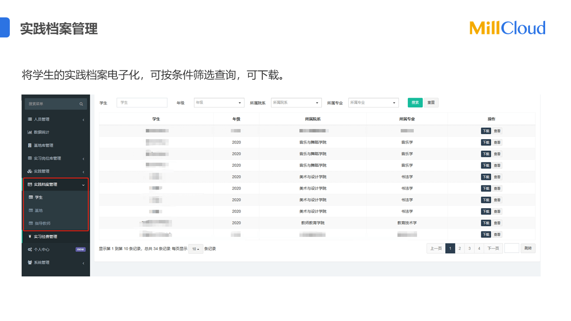Click the 重置 reset button
The height and width of the screenshot is (321, 571).
431,103
